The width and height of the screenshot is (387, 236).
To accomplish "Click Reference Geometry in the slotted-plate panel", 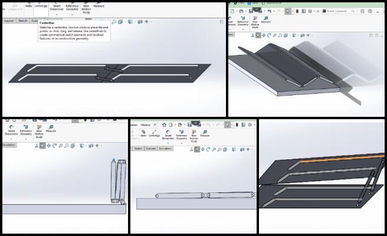I will (x=72, y=6).
